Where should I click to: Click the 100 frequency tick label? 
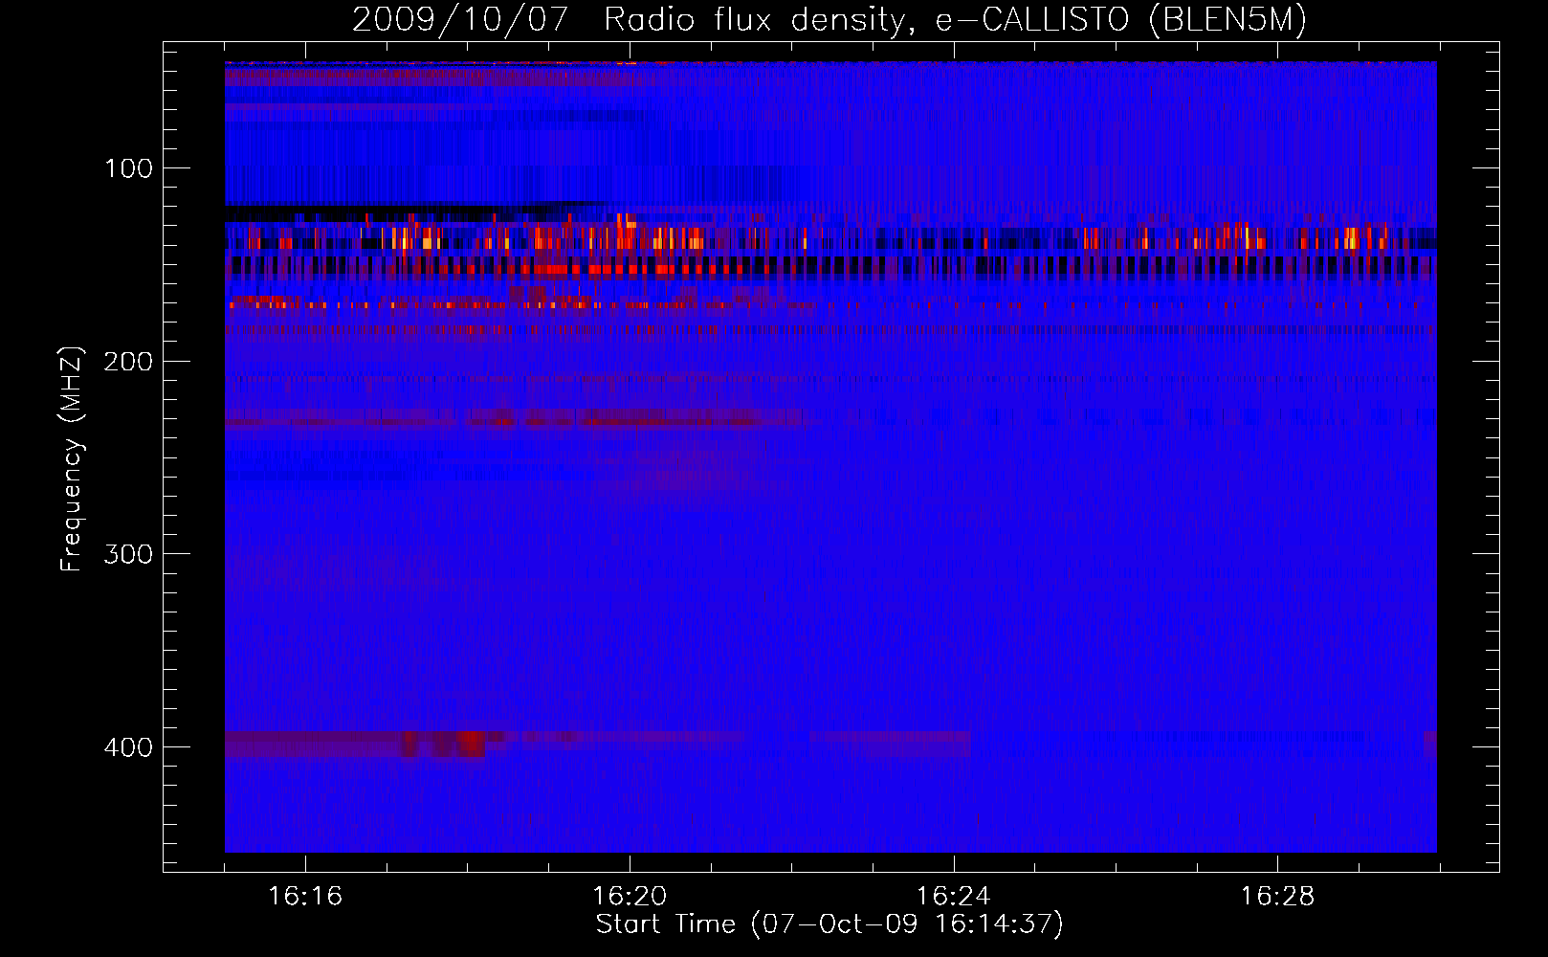pos(128,169)
